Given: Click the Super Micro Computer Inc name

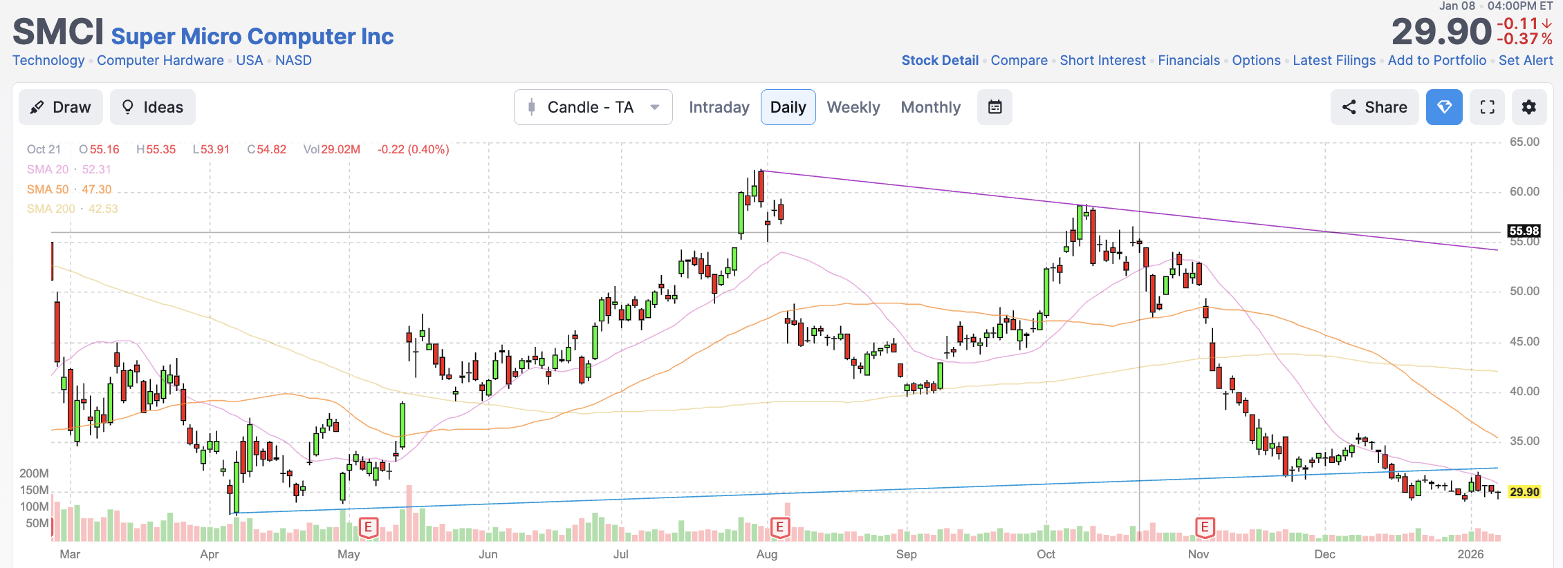Looking at the screenshot, I should (252, 36).
